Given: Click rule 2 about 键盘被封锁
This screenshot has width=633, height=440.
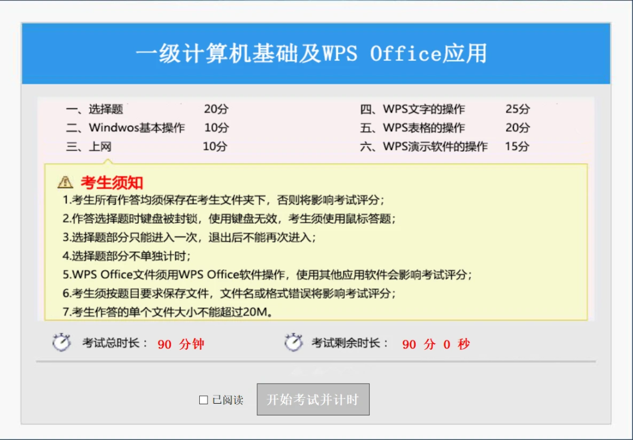Looking at the screenshot, I should tap(229, 219).
